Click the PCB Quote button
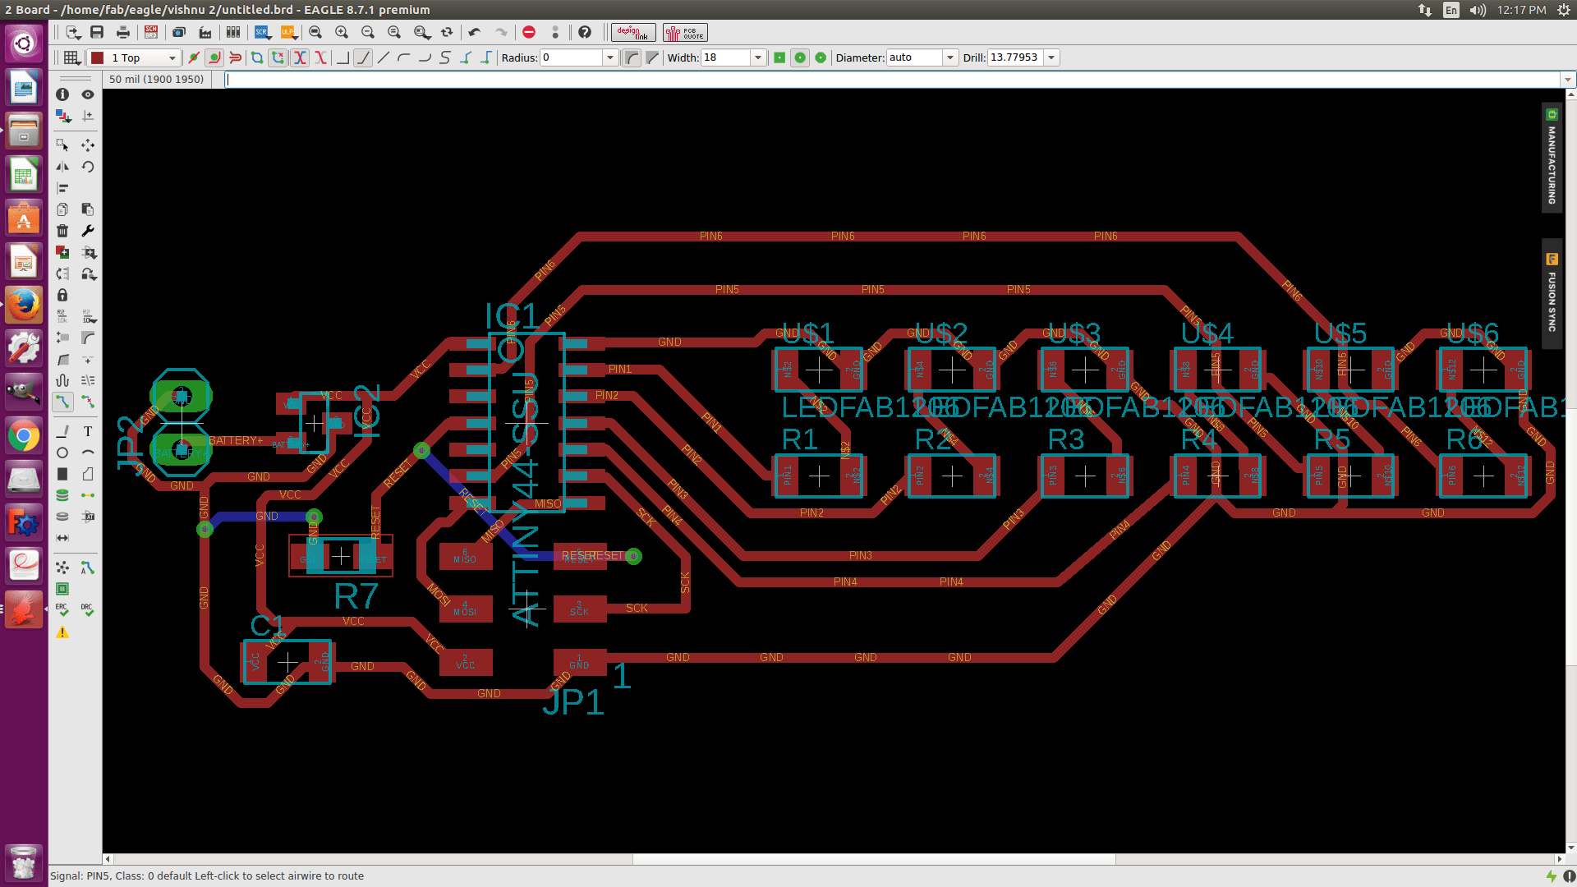This screenshot has height=887, width=1577. click(x=685, y=32)
